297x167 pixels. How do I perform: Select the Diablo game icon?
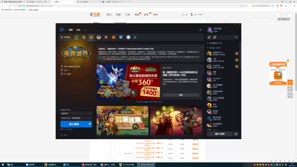106,37
